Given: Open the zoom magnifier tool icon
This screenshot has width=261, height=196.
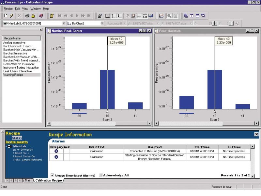Looking at the screenshot, I should point(170,15).
